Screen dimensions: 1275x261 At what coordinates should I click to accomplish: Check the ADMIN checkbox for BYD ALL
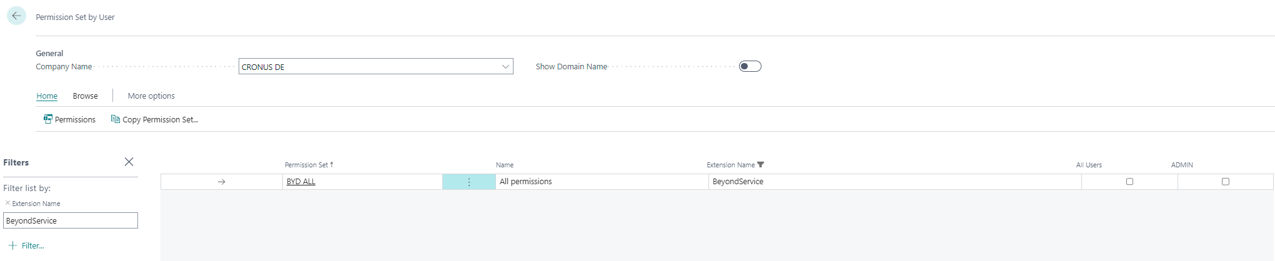[1225, 182]
